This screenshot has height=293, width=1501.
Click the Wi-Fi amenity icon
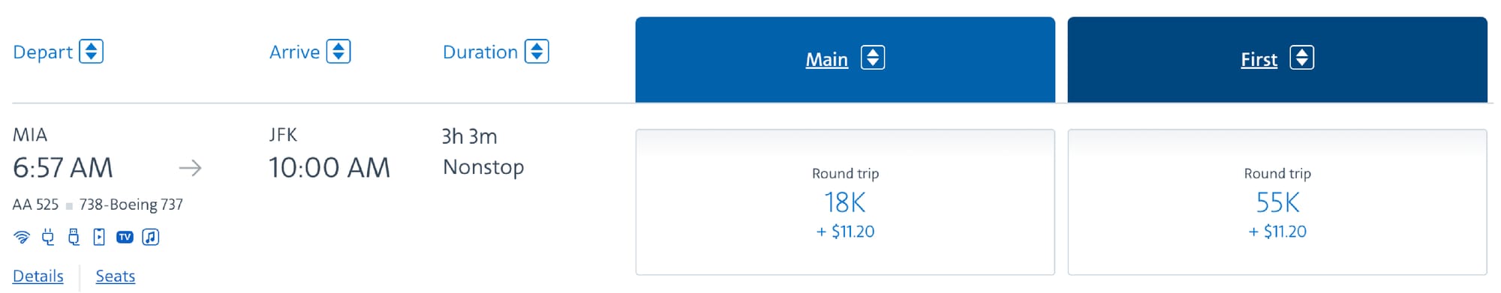pyautogui.click(x=22, y=238)
